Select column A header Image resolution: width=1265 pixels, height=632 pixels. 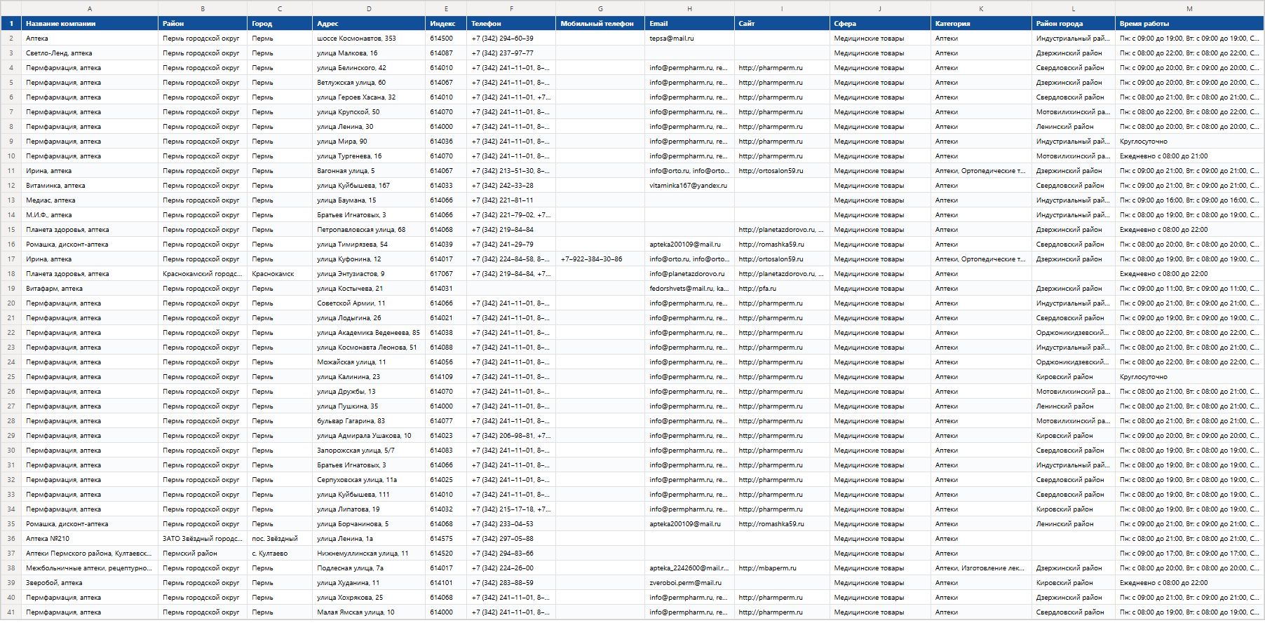point(90,8)
